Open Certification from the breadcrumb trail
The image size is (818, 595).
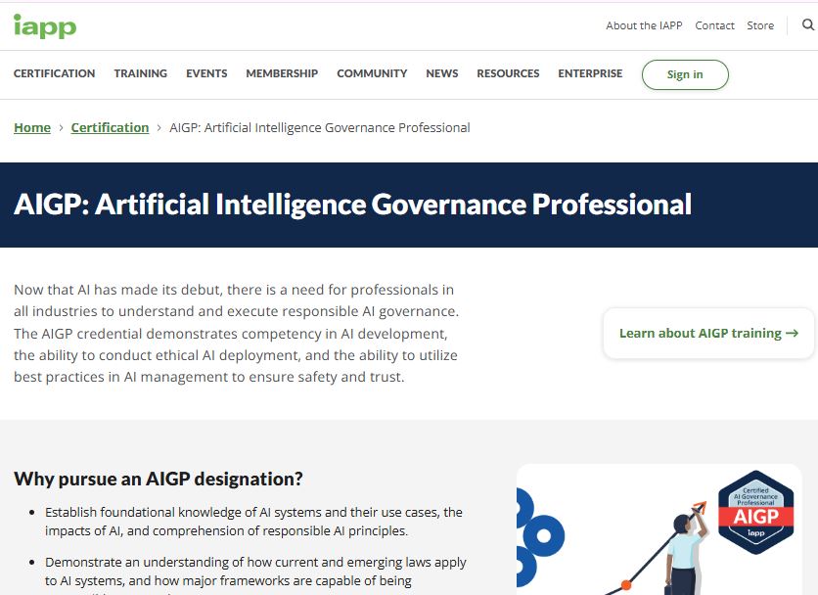pyautogui.click(x=110, y=127)
